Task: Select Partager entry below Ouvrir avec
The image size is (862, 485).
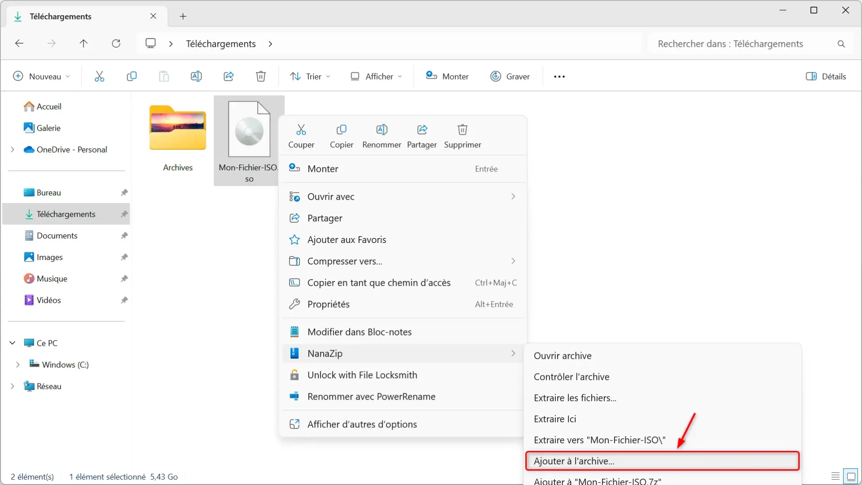Action: click(403, 218)
